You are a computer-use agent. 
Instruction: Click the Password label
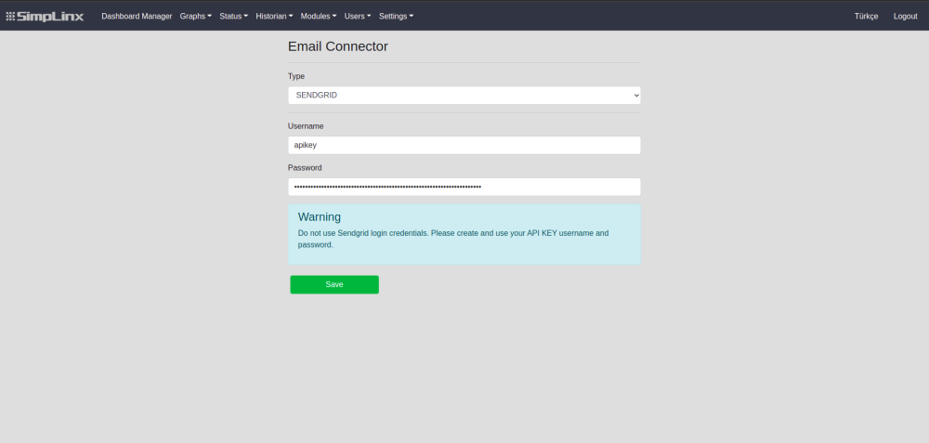click(x=305, y=168)
